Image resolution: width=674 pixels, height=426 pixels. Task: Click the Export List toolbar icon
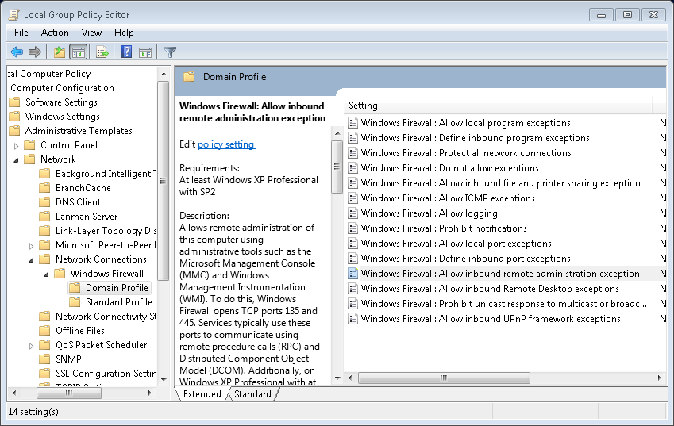coord(102,52)
